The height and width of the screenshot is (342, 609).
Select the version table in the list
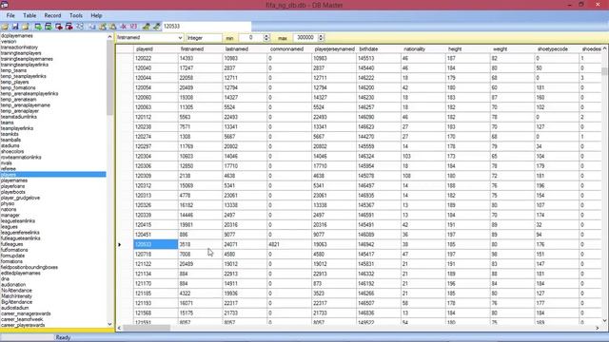[x=9, y=42]
